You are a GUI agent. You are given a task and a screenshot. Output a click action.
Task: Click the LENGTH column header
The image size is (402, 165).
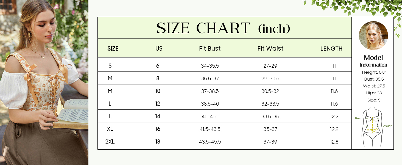click(x=331, y=49)
